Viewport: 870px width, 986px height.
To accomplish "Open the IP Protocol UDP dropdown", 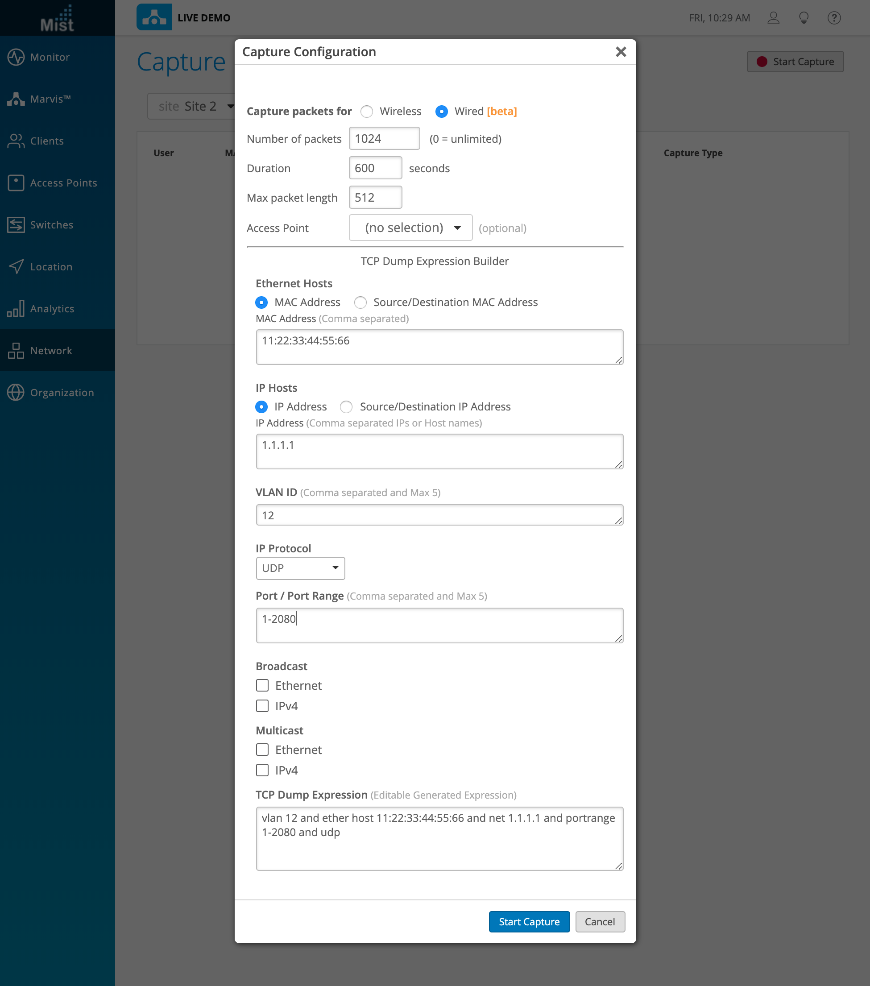I will point(300,568).
